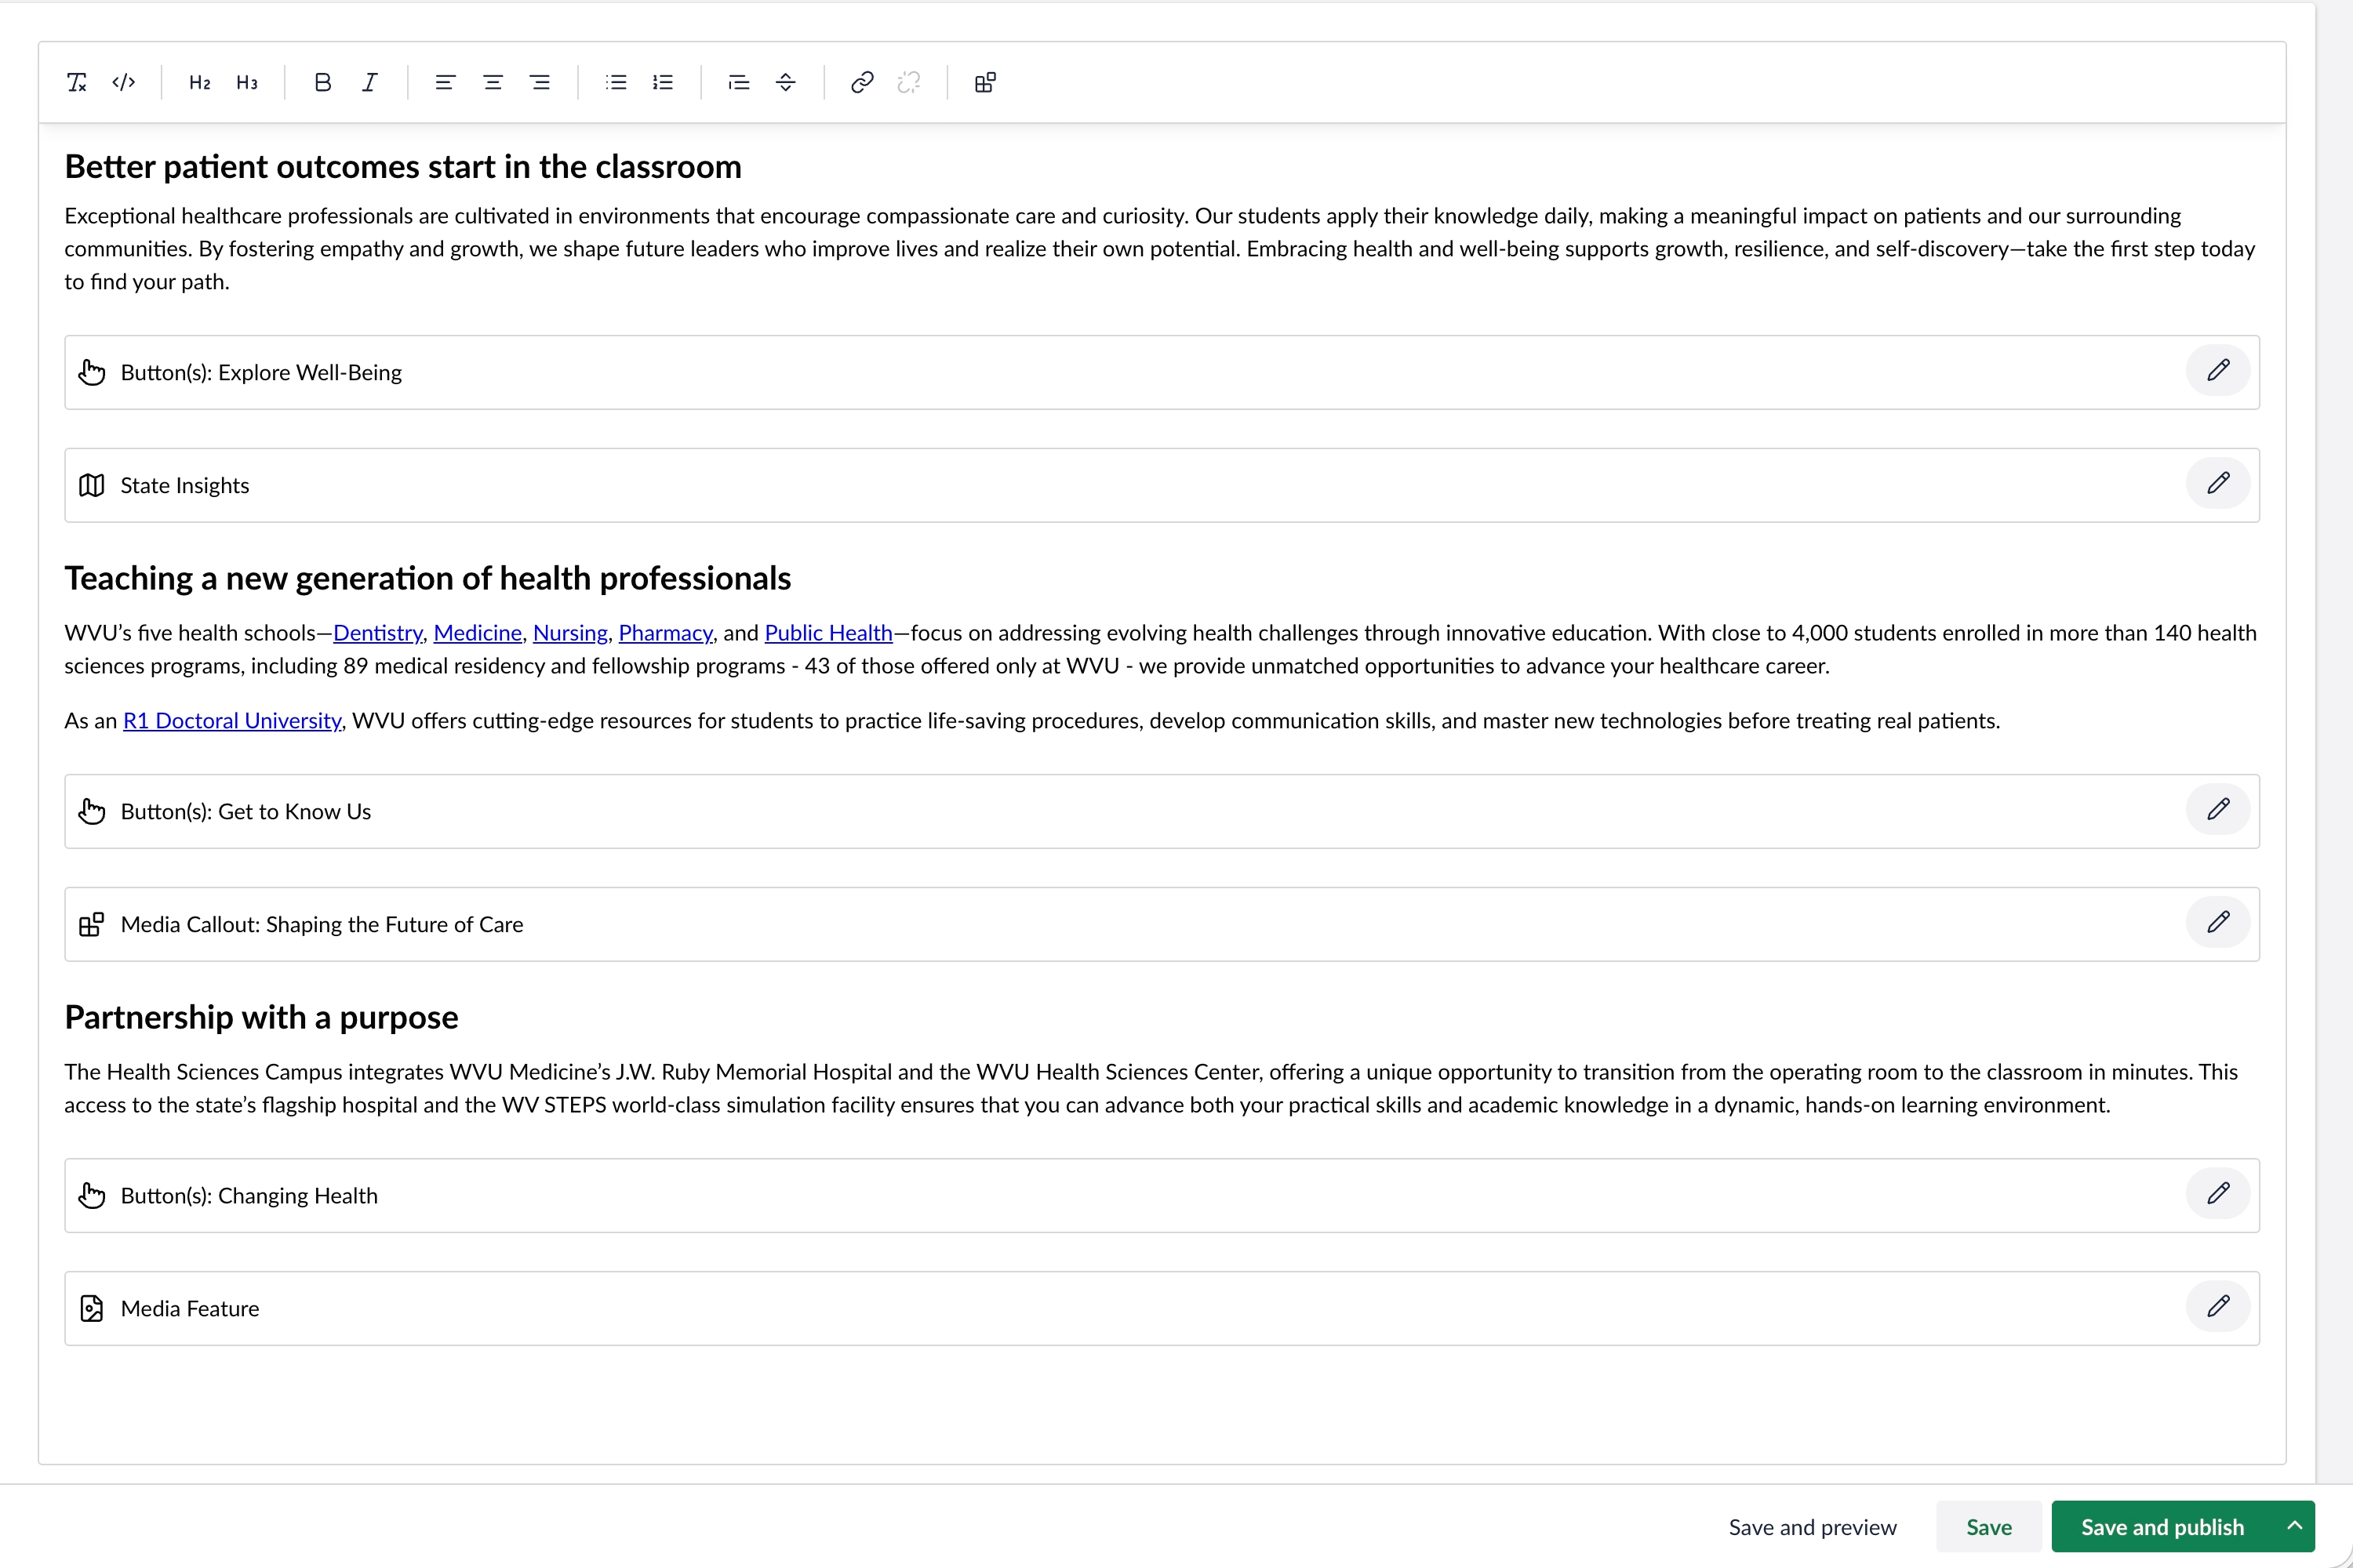
Task: Insert a bulleted list
Action: click(616, 82)
